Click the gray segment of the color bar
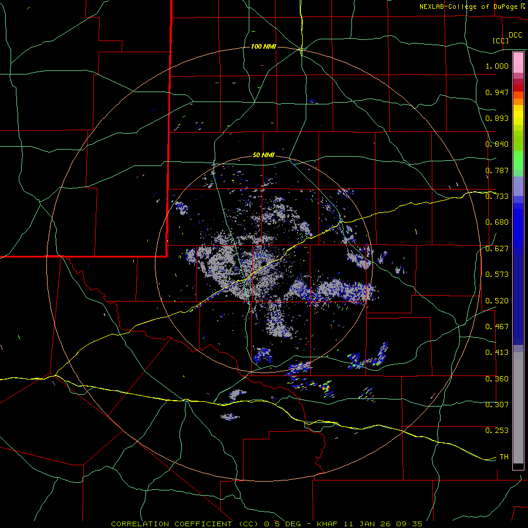 click(x=518, y=408)
